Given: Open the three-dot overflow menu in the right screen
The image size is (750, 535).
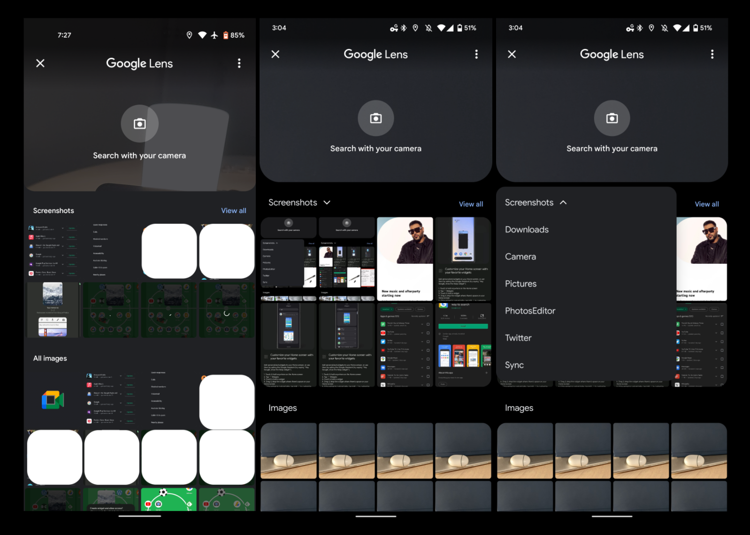Looking at the screenshot, I should [x=712, y=54].
